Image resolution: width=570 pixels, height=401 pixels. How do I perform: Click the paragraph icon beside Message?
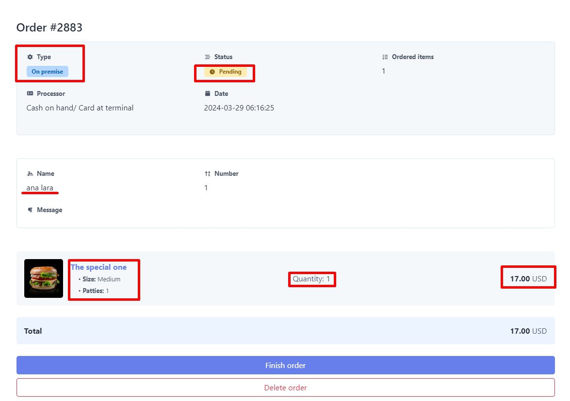click(x=30, y=210)
